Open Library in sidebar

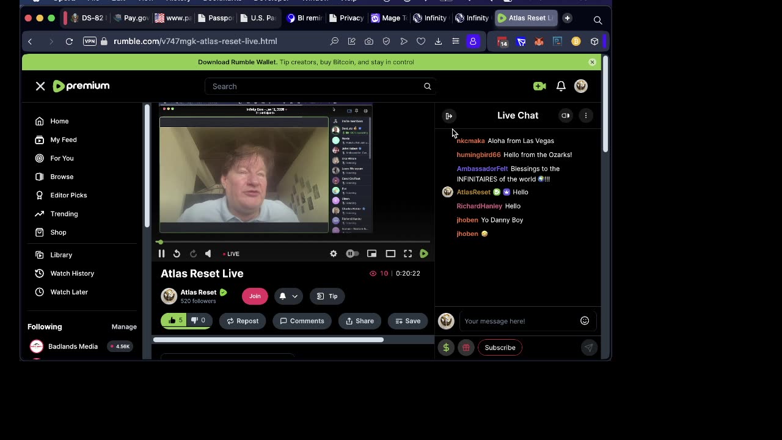(61, 255)
